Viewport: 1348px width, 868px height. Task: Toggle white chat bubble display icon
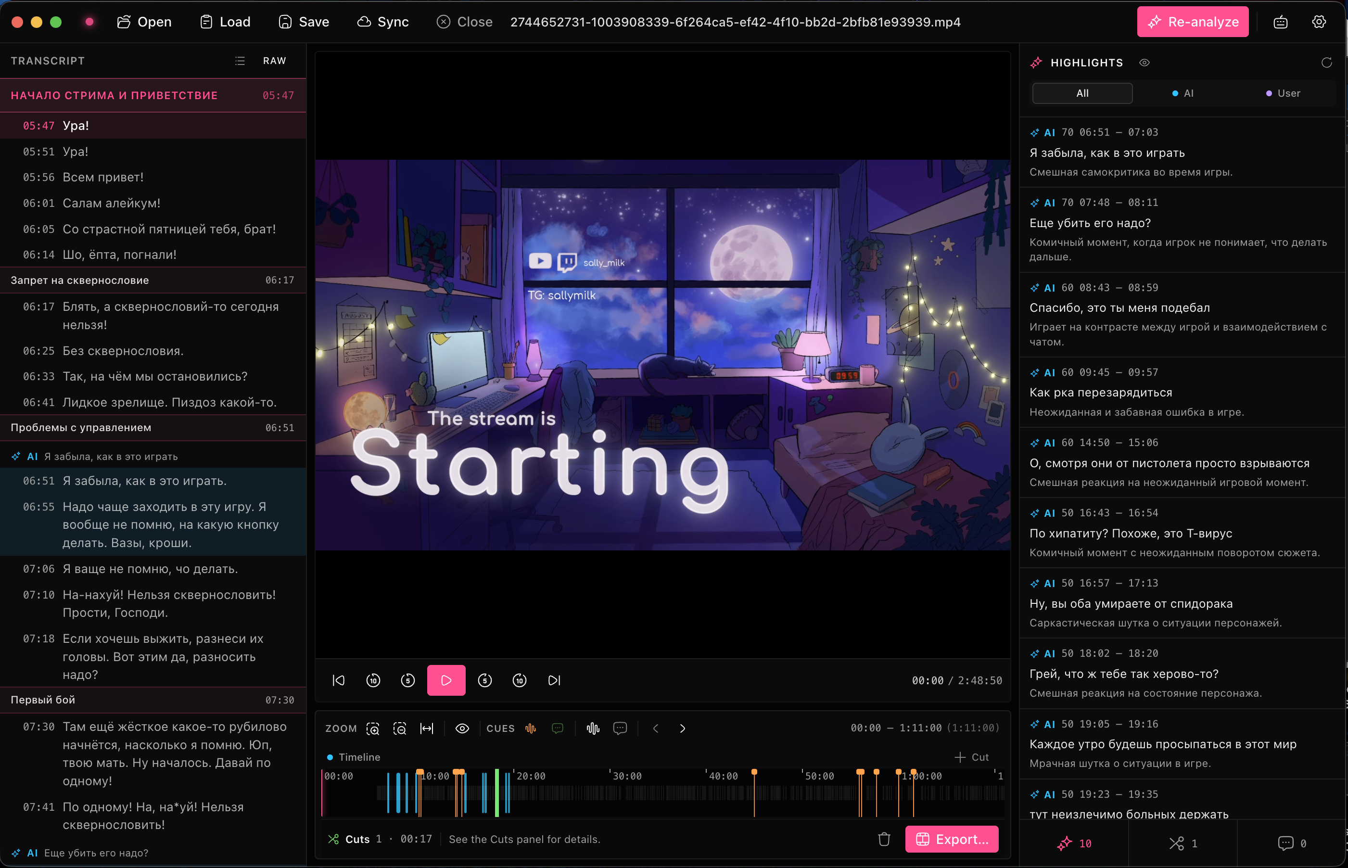pos(620,728)
